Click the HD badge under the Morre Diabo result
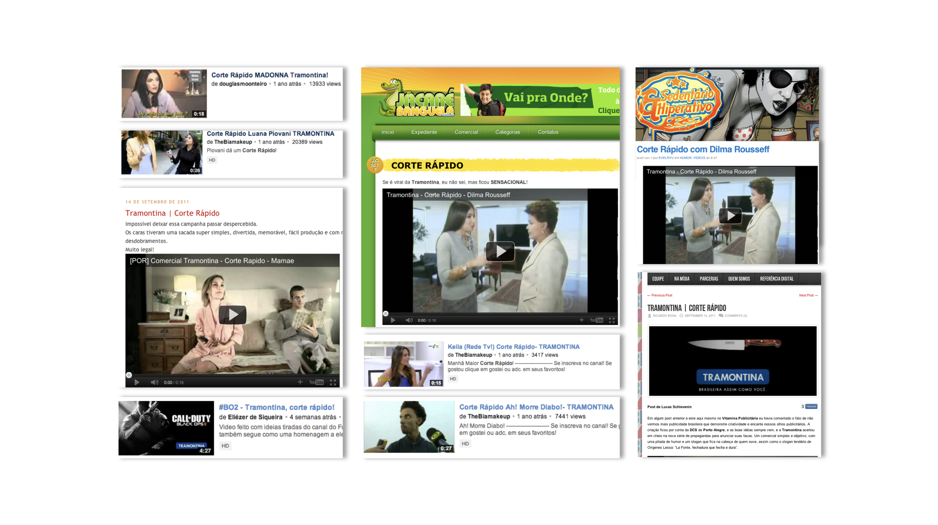 (x=465, y=444)
